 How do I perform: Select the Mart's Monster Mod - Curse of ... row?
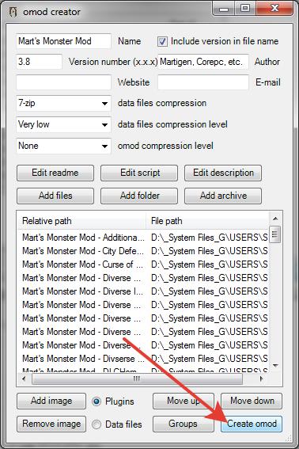143,264
